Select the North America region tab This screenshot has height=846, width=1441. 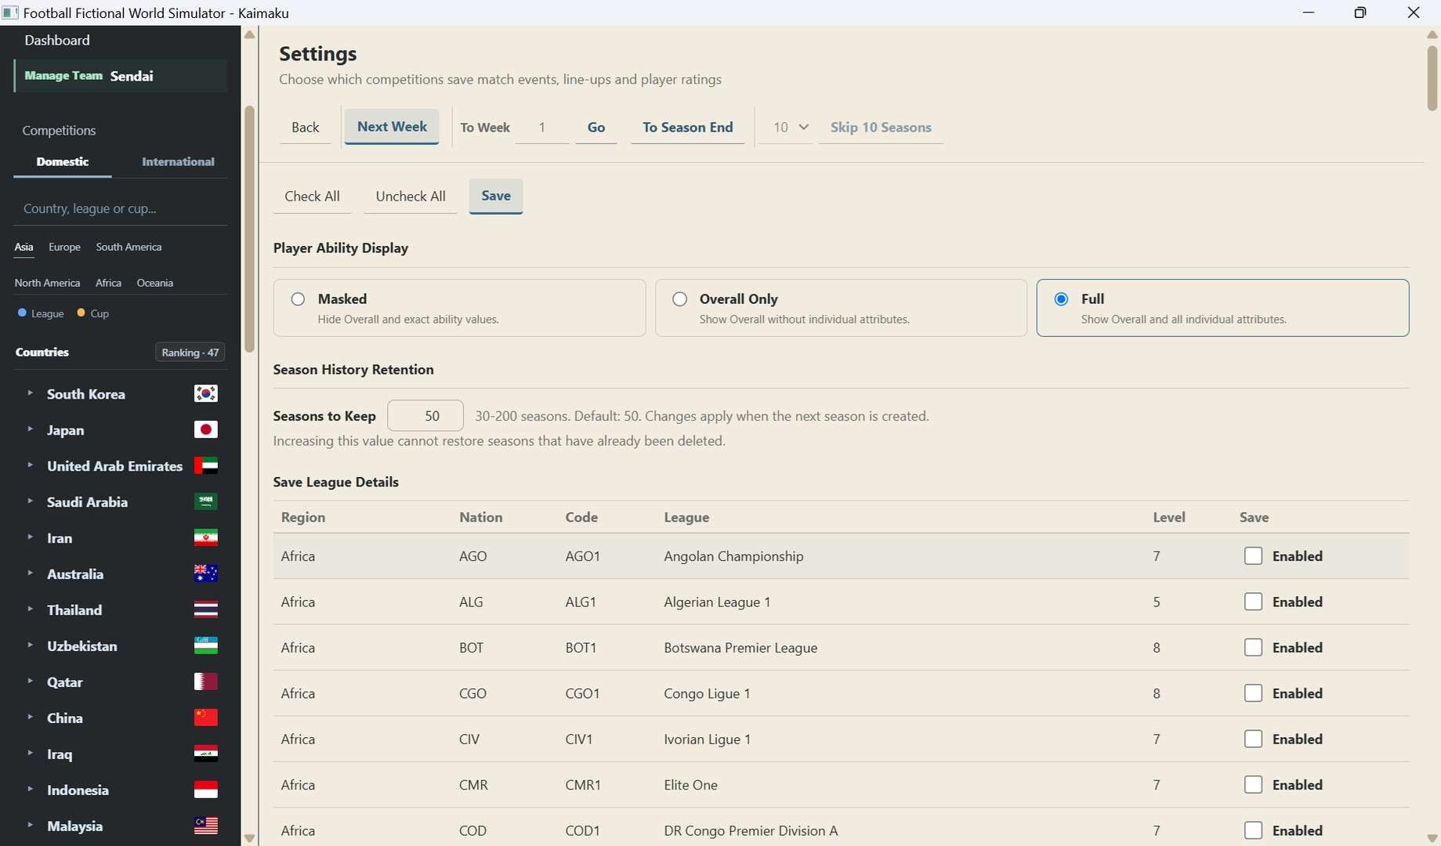pos(47,283)
